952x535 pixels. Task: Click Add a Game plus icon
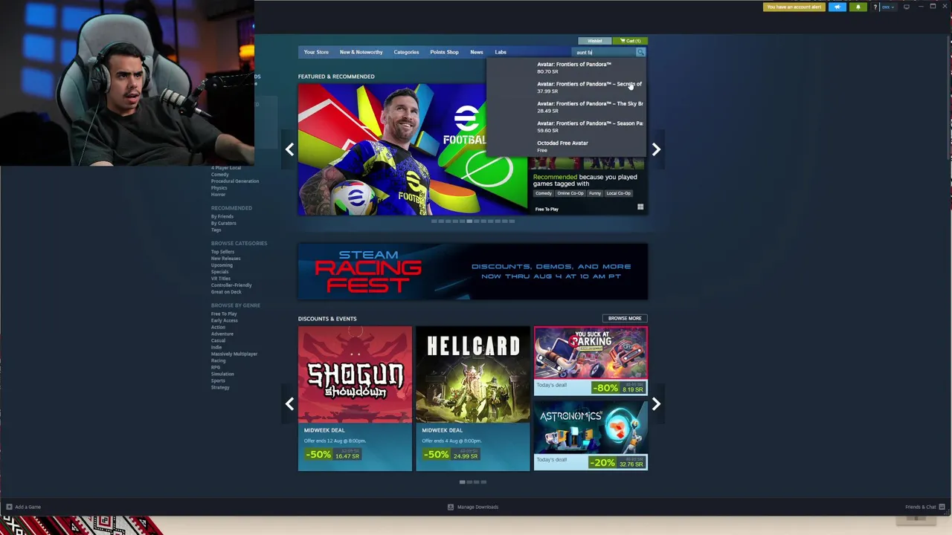pyautogui.click(x=9, y=507)
